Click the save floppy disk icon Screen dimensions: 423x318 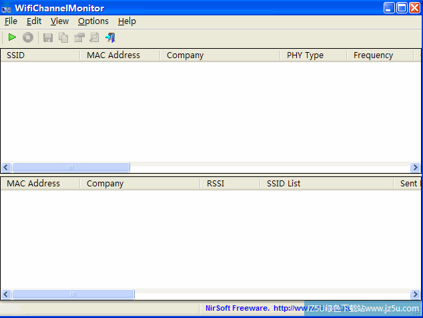point(48,38)
